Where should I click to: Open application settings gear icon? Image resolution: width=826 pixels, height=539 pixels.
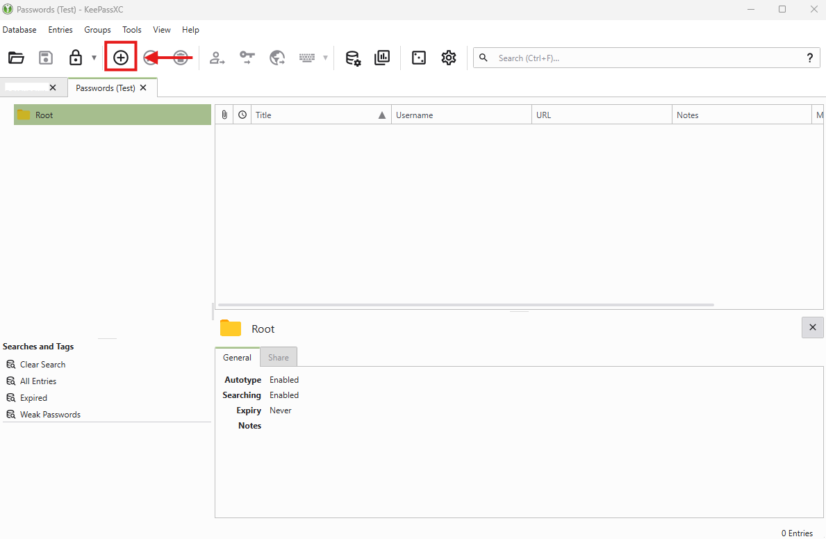(449, 58)
